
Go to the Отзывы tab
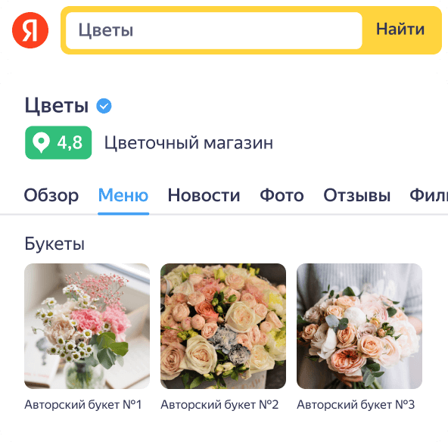pos(357,196)
